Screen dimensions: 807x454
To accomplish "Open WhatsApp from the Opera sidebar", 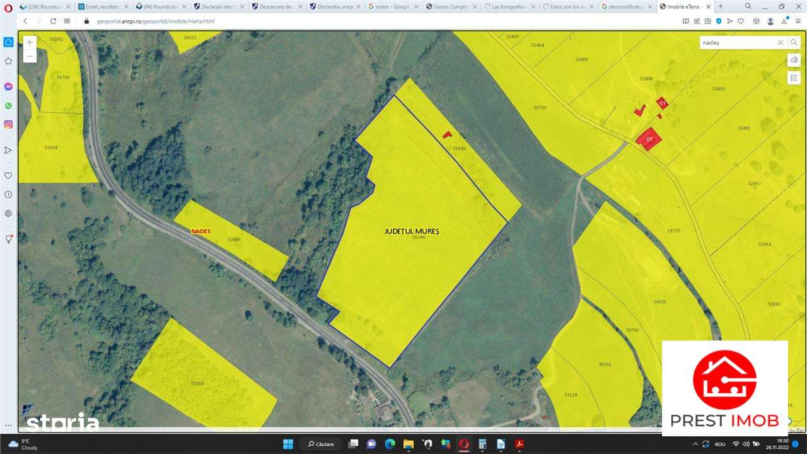I will [8, 105].
